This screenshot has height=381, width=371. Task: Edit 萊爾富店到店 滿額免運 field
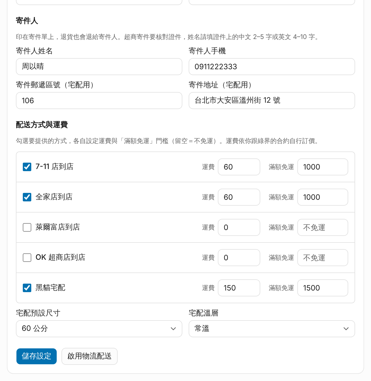(x=323, y=227)
